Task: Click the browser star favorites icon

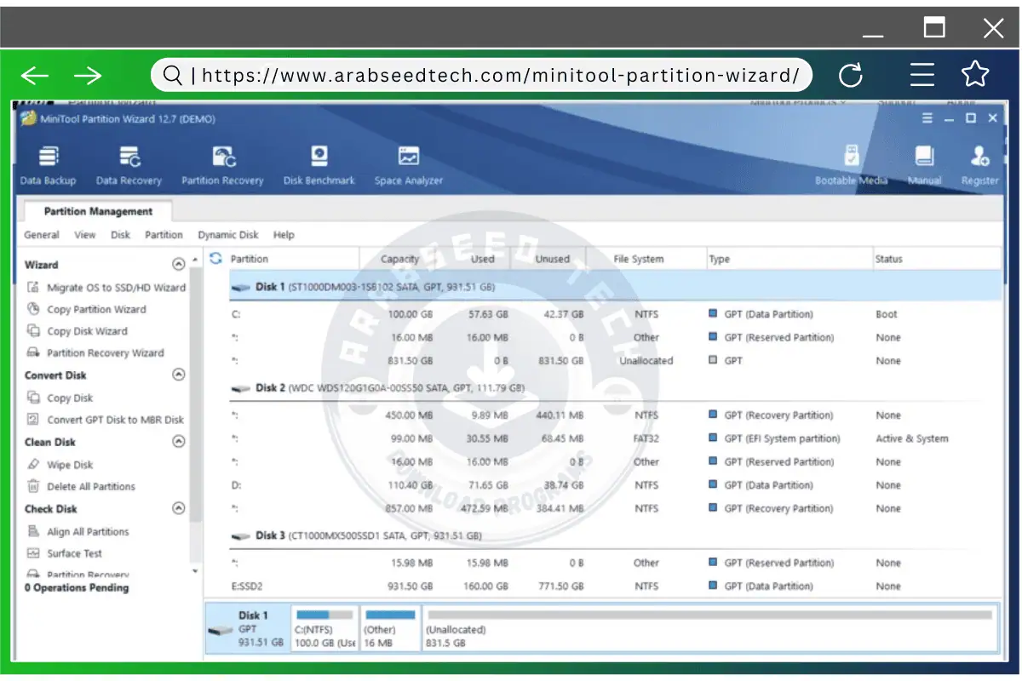Action: (x=974, y=75)
